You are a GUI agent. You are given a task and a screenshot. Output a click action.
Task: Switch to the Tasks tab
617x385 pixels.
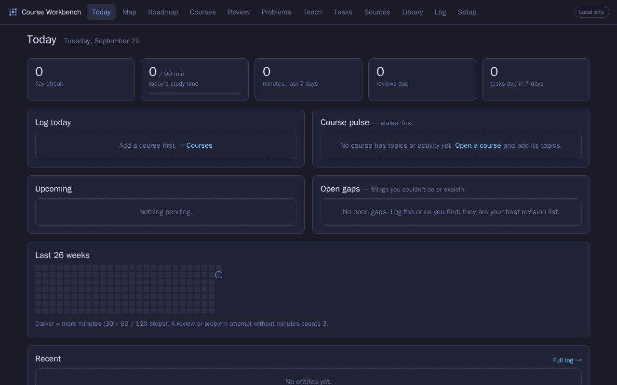click(x=343, y=12)
